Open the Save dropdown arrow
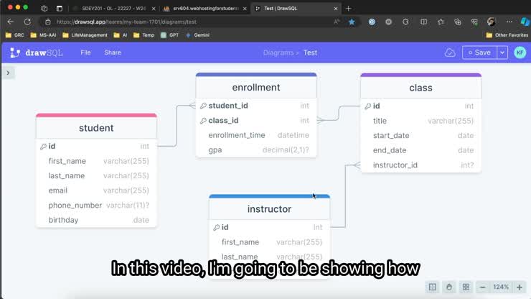Image resolution: width=531 pixels, height=299 pixels. click(x=502, y=52)
